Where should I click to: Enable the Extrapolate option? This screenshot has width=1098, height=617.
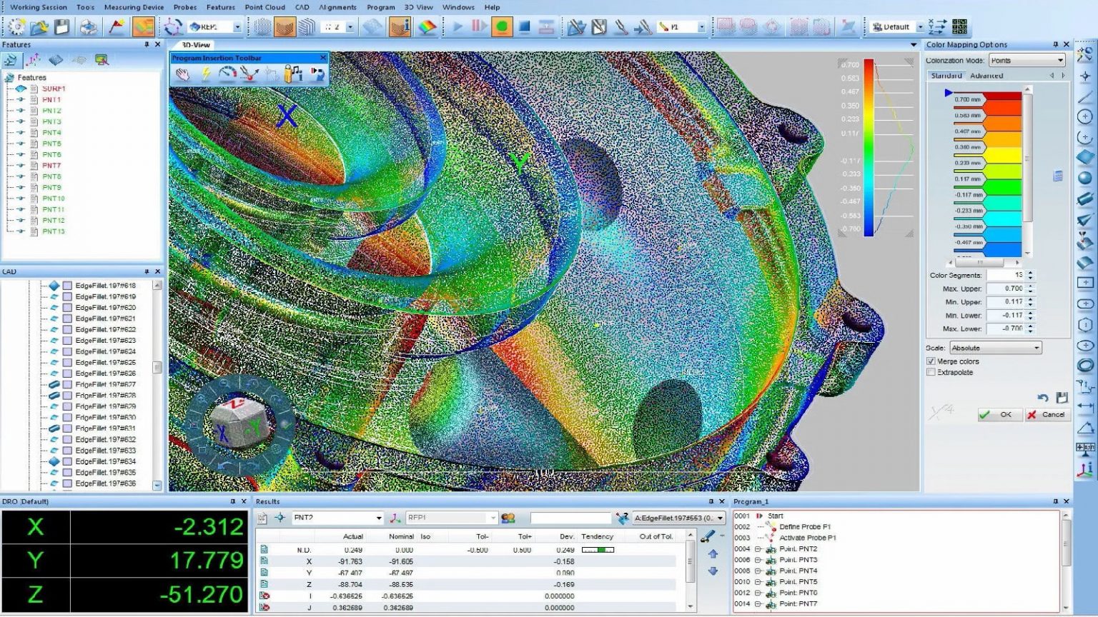click(x=931, y=372)
